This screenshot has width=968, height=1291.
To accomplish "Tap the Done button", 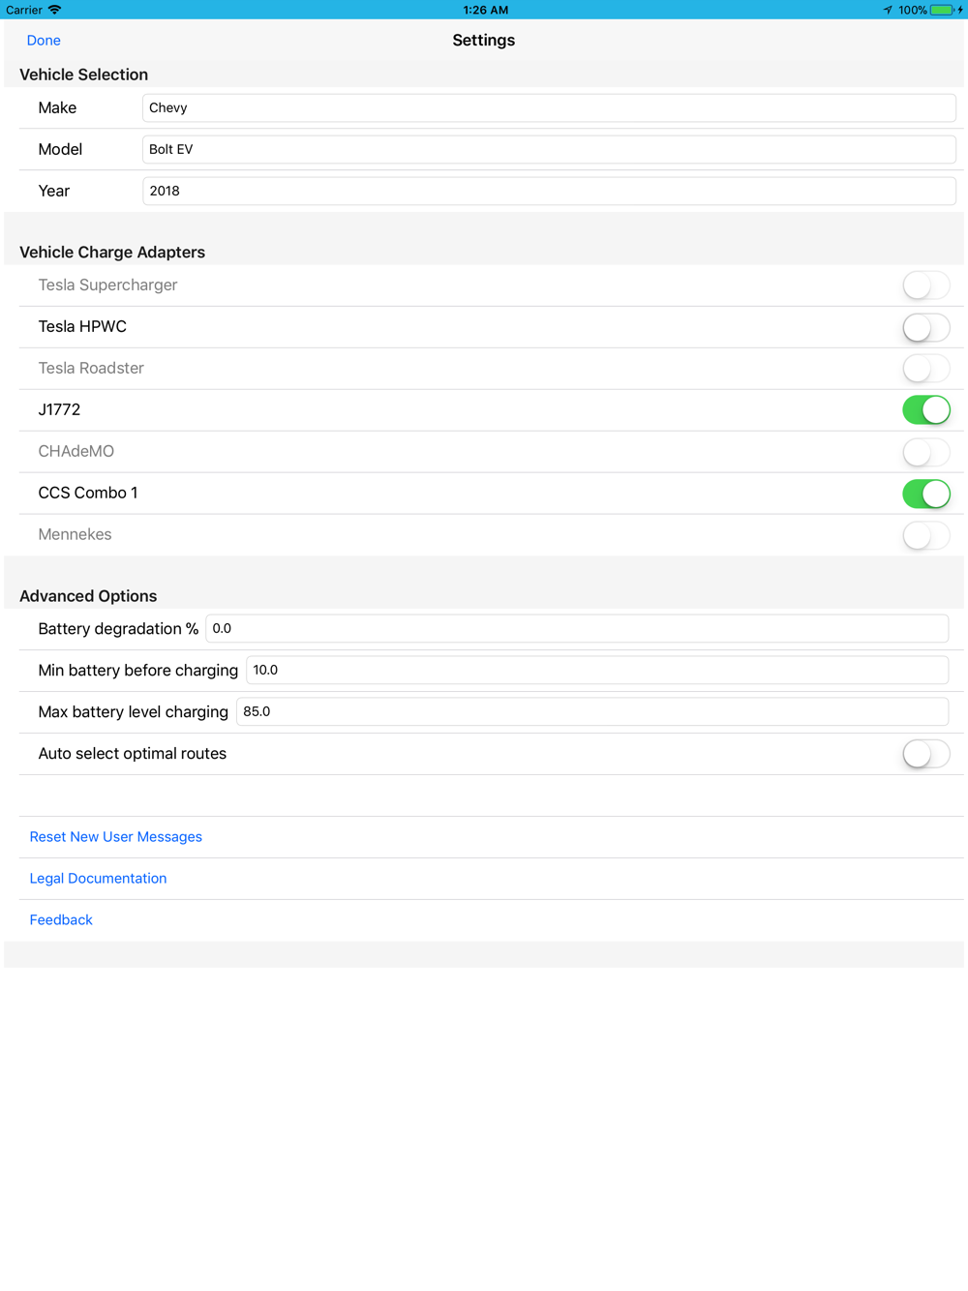I will pyautogui.click(x=44, y=41).
